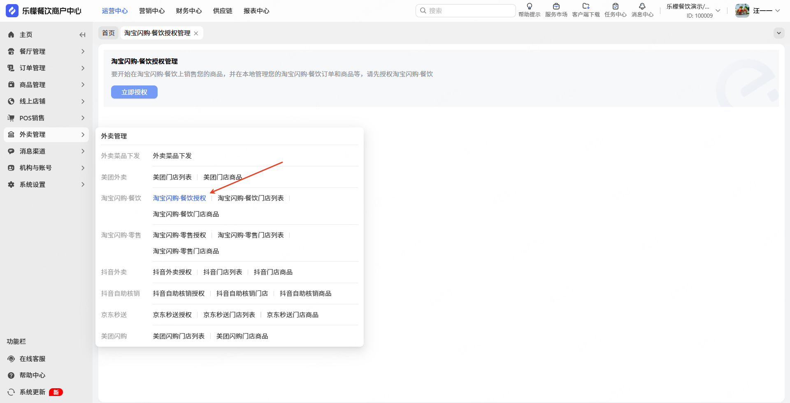The width and height of the screenshot is (790, 403).
Task: Click the 系统更新 refresh icon
Action: (x=11, y=392)
